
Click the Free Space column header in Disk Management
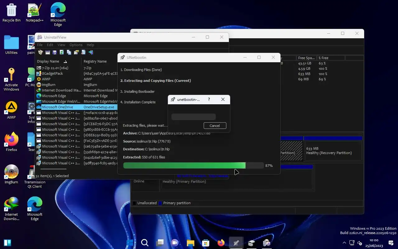coord(306,58)
